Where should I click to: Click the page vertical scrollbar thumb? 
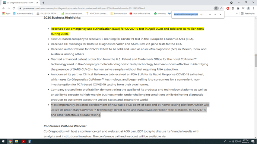[x=256, y=60]
